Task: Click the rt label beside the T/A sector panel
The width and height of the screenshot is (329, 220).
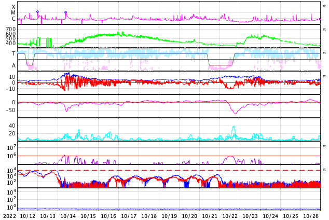Action: point(324,52)
